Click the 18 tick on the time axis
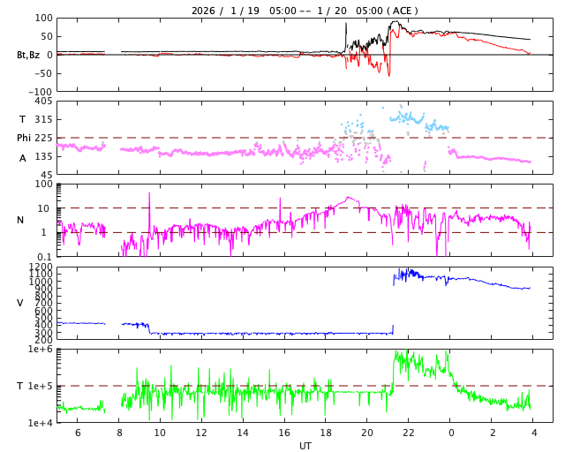565x452 pixels. tap(326, 433)
